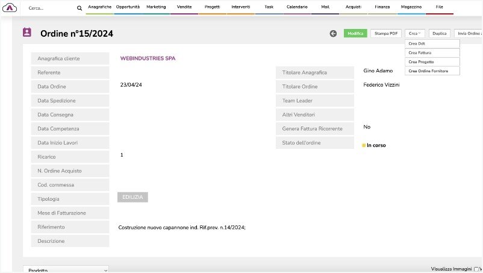
Task: Choose Crea Fattura menu entry
Action: click(432, 53)
